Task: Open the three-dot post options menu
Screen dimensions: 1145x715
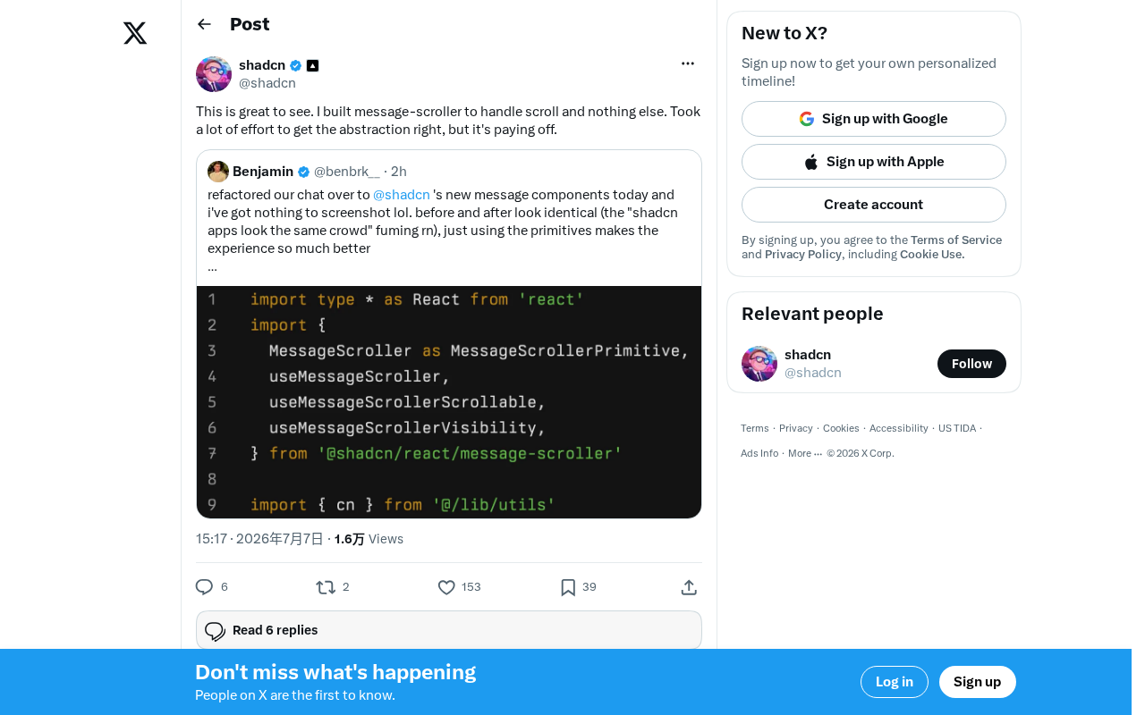Action: tap(688, 63)
